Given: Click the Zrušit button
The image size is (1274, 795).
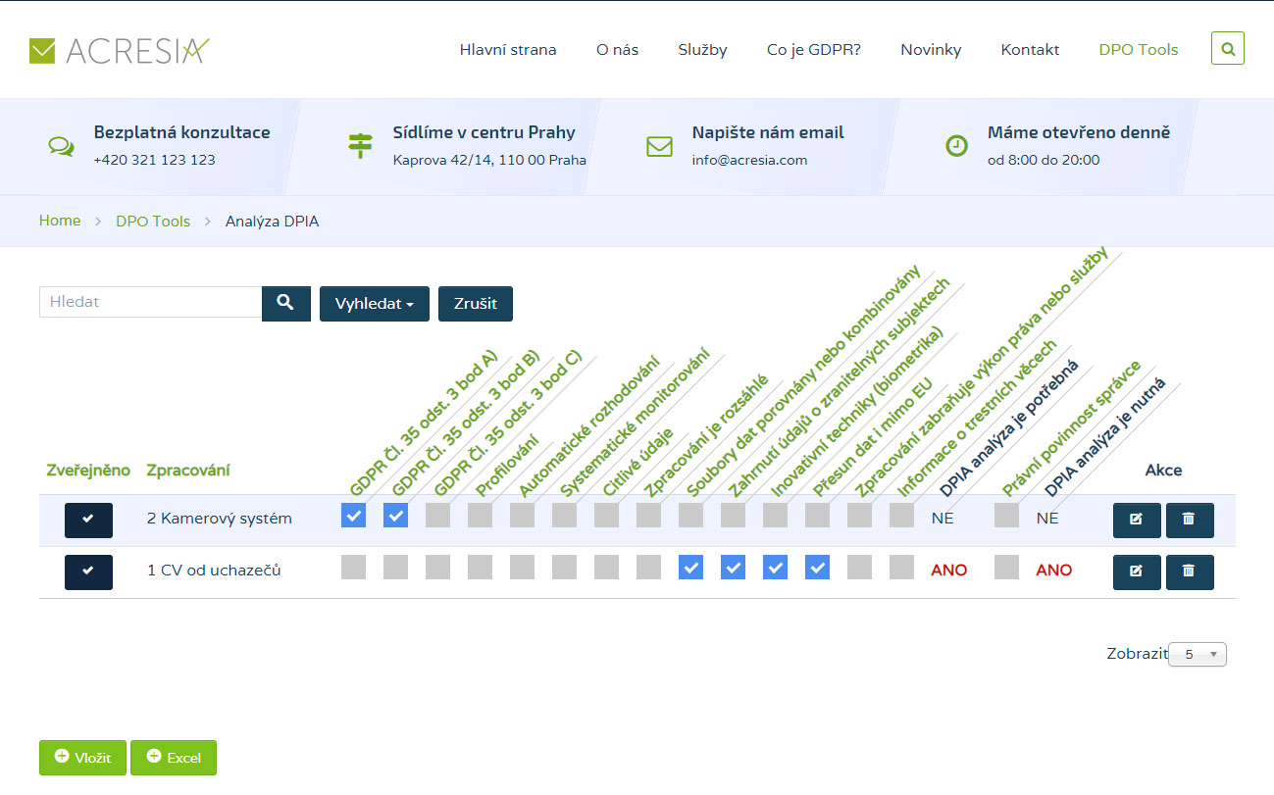Looking at the screenshot, I should coord(475,304).
